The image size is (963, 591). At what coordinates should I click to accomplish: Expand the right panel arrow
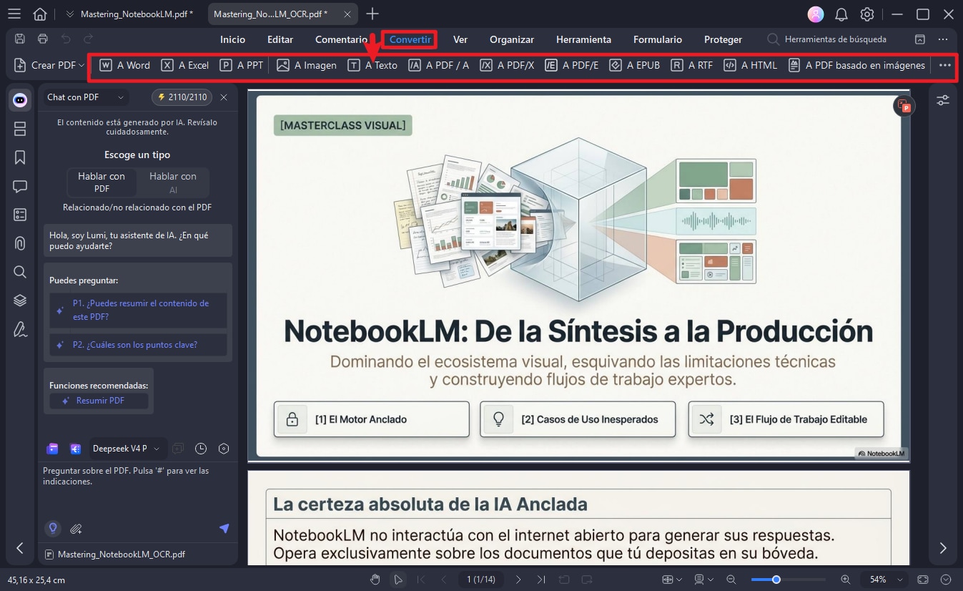pyautogui.click(x=943, y=548)
